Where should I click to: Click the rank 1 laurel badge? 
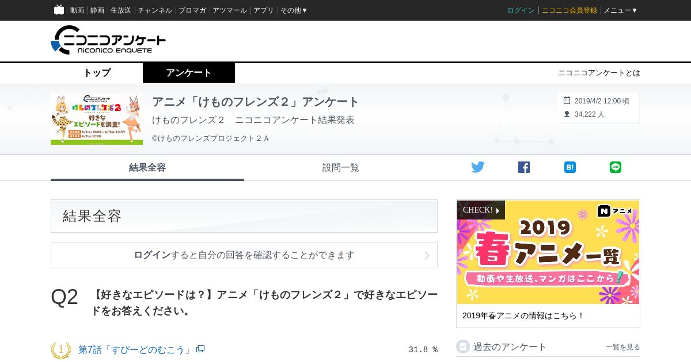pos(61,350)
